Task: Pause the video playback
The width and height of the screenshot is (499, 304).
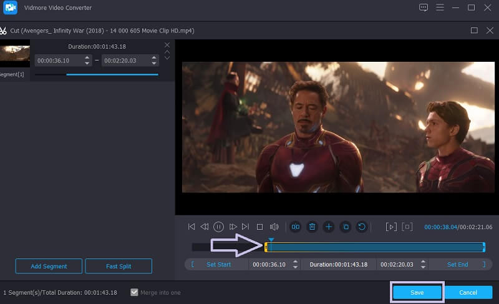Action: (x=219, y=227)
